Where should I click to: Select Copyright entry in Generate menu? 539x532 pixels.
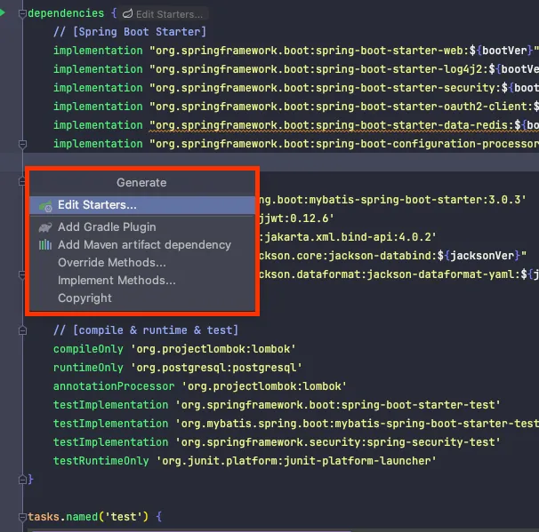(142, 298)
